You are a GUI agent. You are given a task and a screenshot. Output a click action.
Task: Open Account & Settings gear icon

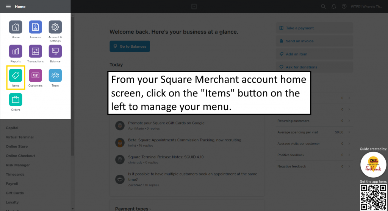[x=55, y=27]
